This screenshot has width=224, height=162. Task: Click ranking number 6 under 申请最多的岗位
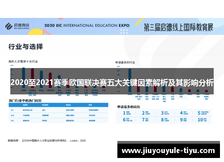(x=124, y=119)
